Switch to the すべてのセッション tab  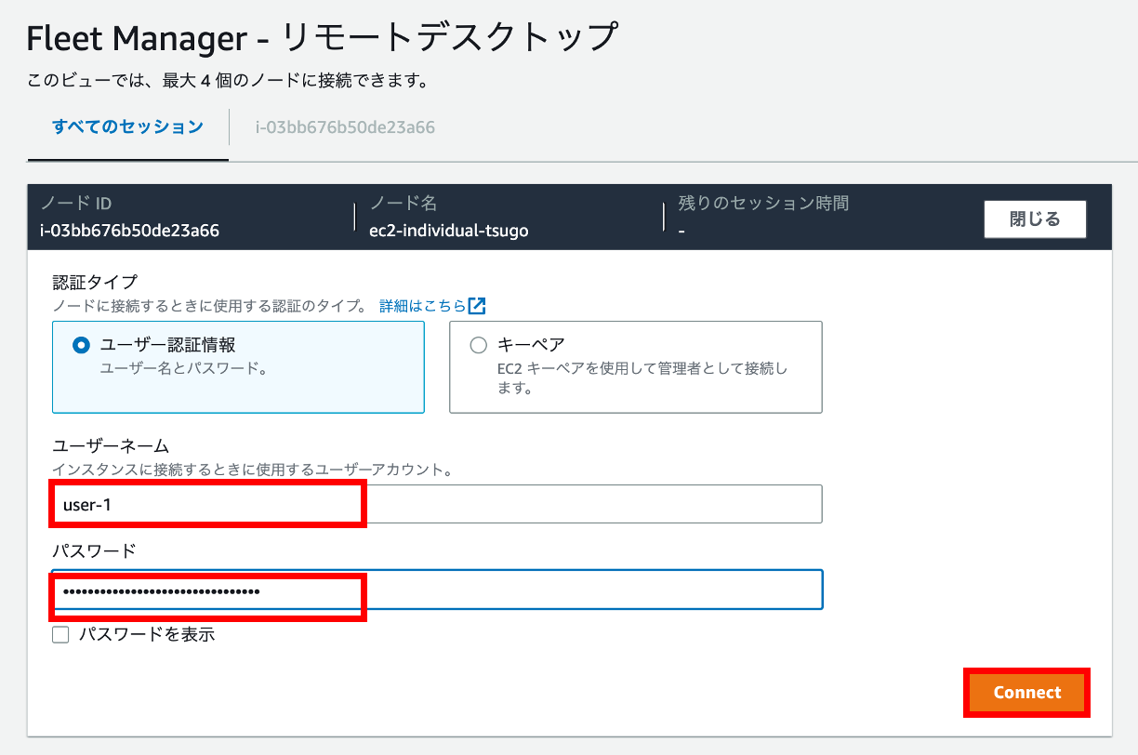click(x=126, y=126)
